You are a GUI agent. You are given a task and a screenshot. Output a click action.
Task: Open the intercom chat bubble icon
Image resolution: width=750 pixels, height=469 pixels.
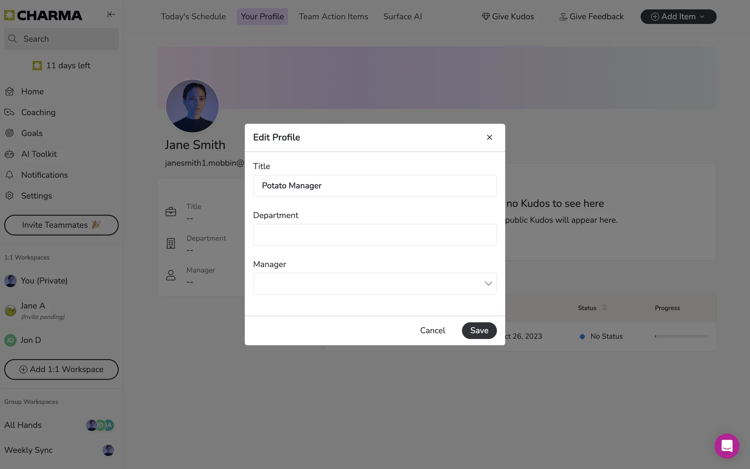coord(727,446)
